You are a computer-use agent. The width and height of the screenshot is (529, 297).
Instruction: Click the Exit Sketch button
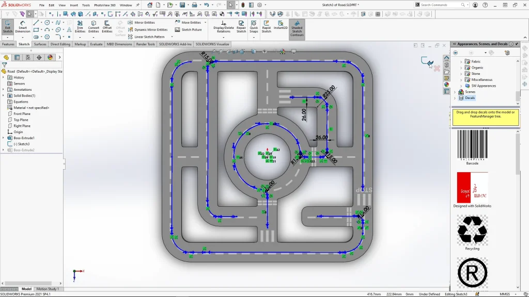[8, 27]
